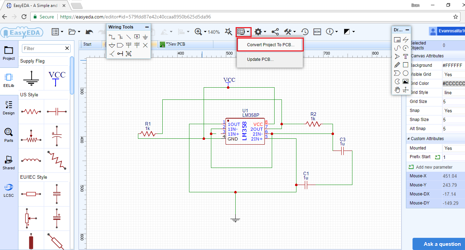Minimize the Drawing Tools panel
Image resolution: width=465 pixels, height=250 pixels.
pos(407,30)
